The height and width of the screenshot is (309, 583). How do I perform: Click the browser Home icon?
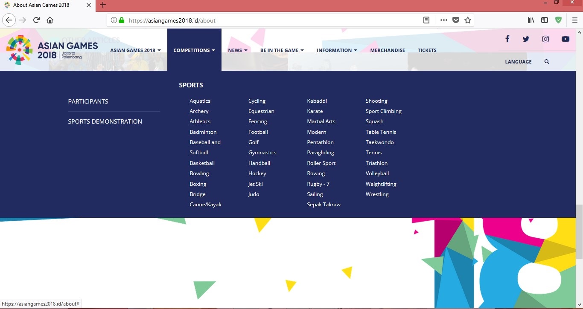pyautogui.click(x=50, y=20)
